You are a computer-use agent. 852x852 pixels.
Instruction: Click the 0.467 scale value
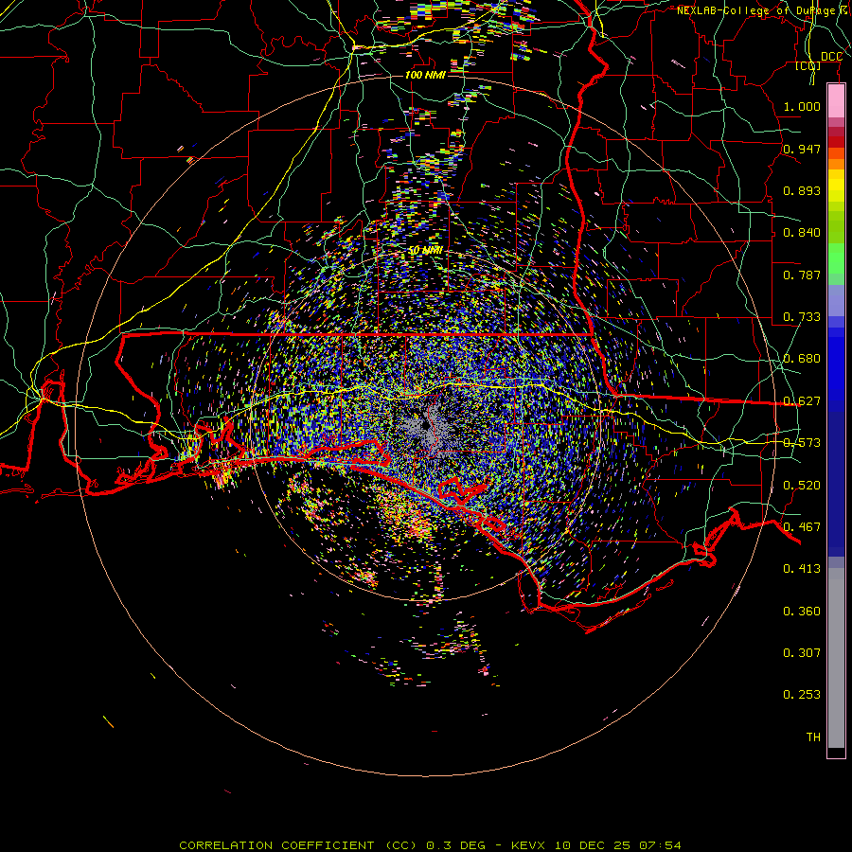point(802,527)
